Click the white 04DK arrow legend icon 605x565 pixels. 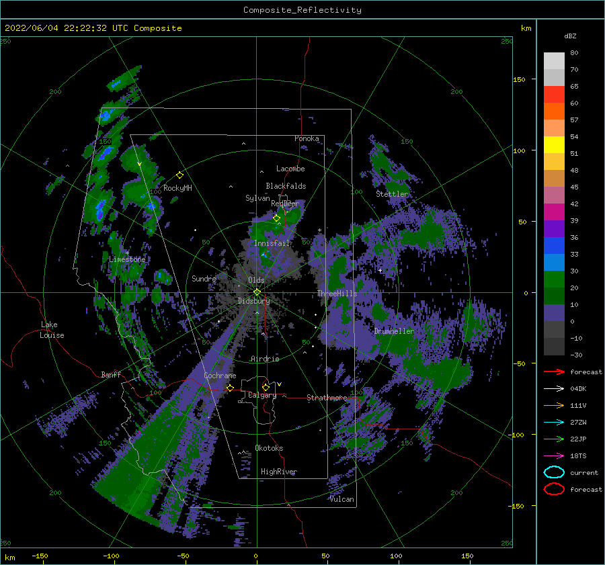pyautogui.click(x=554, y=388)
